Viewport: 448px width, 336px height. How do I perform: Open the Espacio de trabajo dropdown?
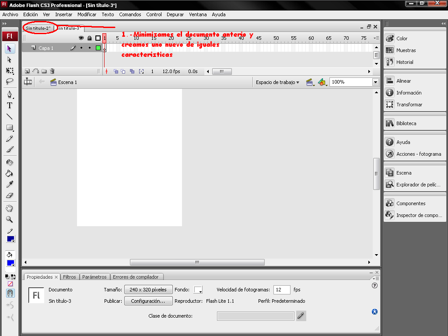(277, 82)
